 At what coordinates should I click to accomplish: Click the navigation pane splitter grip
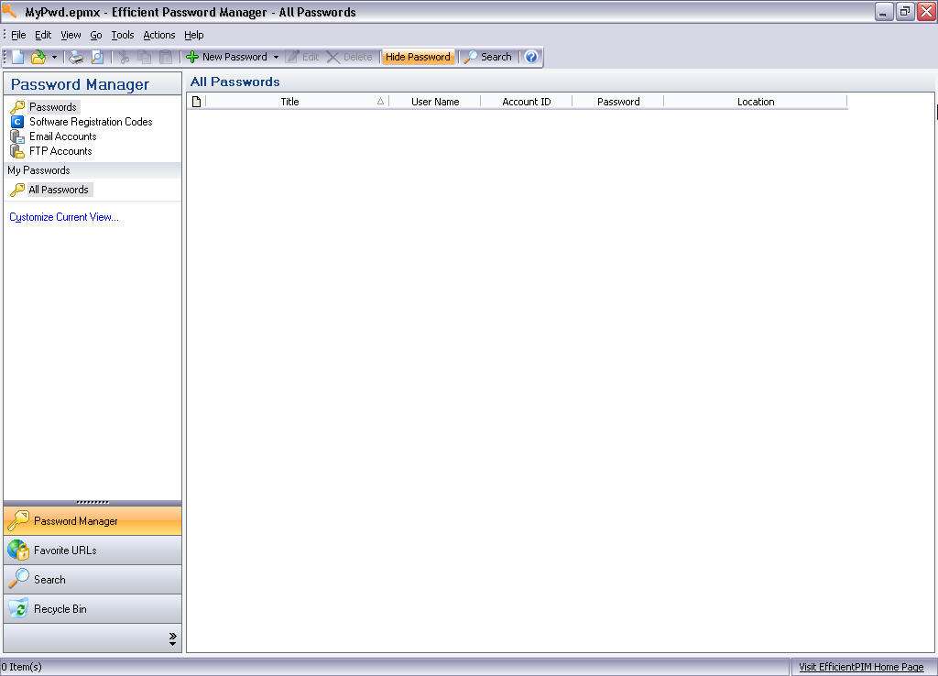[93, 503]
